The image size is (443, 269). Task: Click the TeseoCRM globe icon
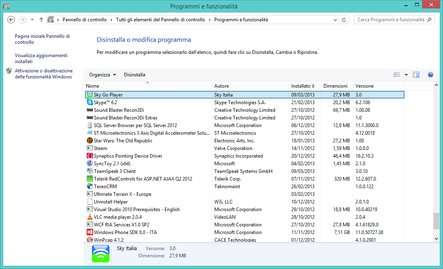pyautogui.click(x=89, y=186)
